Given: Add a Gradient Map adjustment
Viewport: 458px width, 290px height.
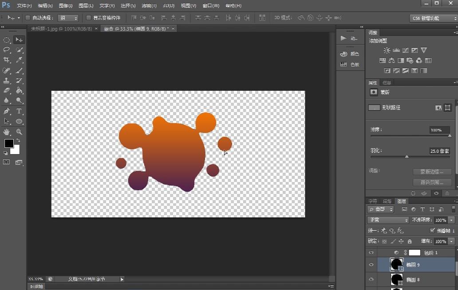Looking at the screenshot, I should (x=424, y=70).
